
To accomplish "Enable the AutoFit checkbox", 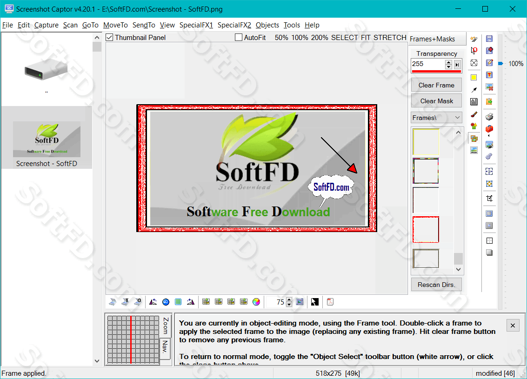I will (x=238, y=37).
